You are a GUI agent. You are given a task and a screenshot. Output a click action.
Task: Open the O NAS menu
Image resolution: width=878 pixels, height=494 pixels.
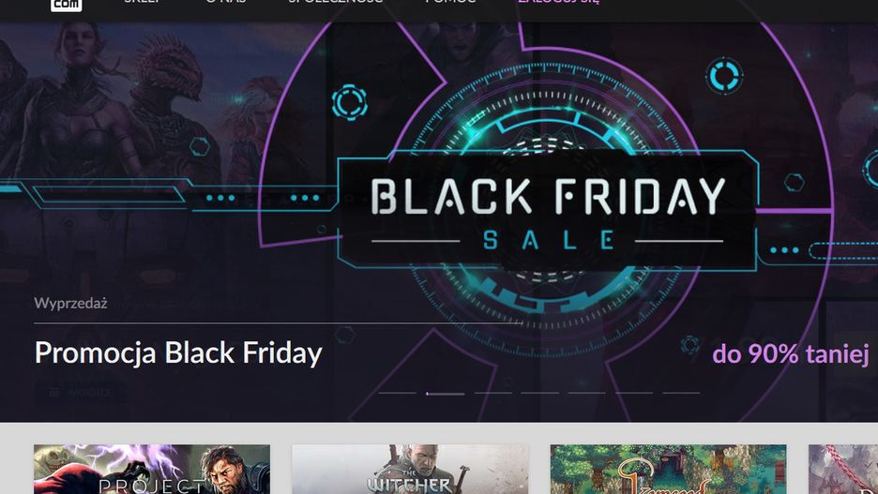point(225,3)
